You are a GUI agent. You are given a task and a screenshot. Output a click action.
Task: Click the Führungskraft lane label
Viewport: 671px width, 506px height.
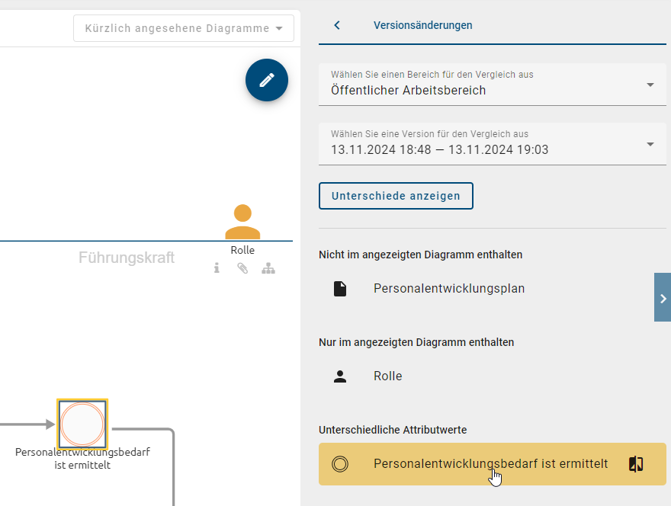(x=126, y=258)
